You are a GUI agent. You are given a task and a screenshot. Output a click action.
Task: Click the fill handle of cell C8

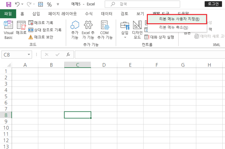click(91, 118)
